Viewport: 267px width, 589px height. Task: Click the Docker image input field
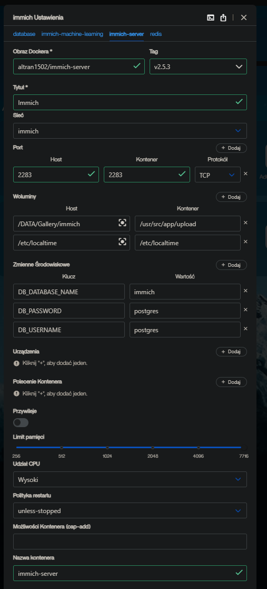pyautogui.click(x=79, y=66)
